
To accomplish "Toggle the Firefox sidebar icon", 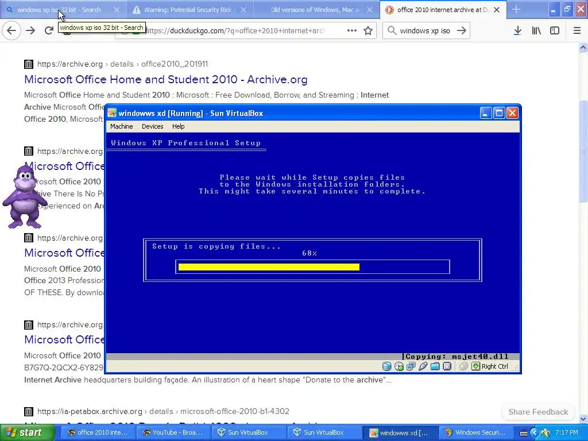I will (555, 30).
